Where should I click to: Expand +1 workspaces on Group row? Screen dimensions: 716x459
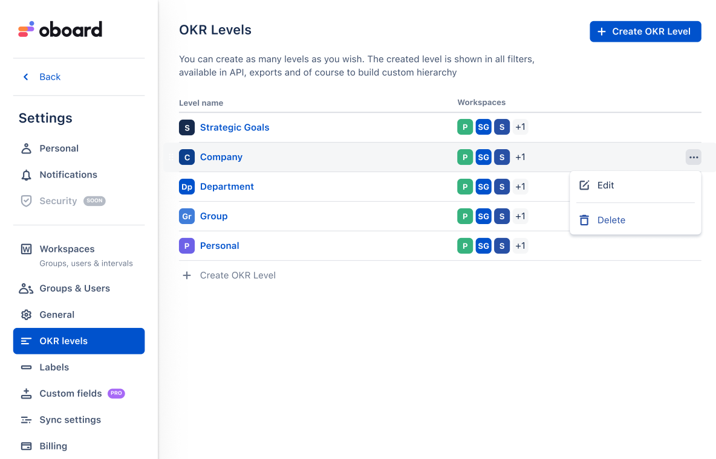point(520,216)
